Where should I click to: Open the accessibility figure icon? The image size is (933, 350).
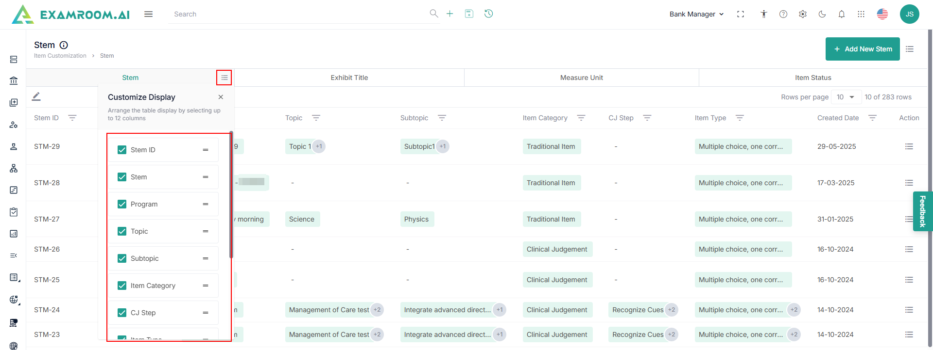tap(764, 14)
